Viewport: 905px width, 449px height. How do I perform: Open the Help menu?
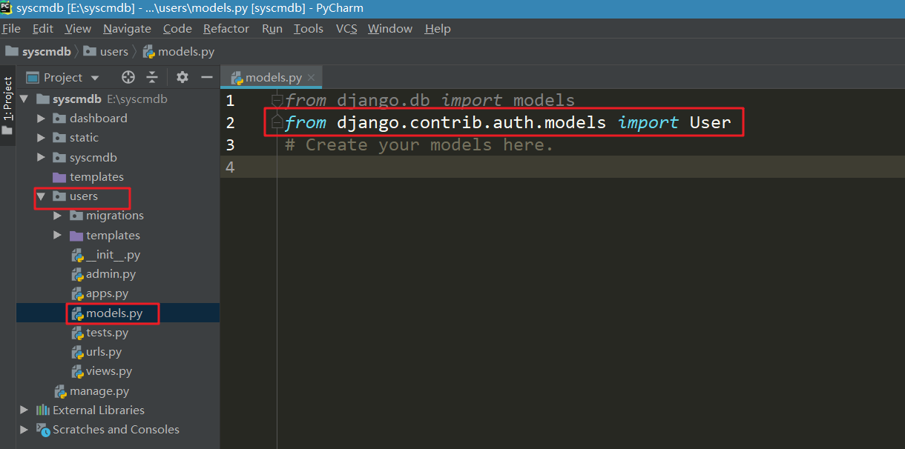[438, 29]
